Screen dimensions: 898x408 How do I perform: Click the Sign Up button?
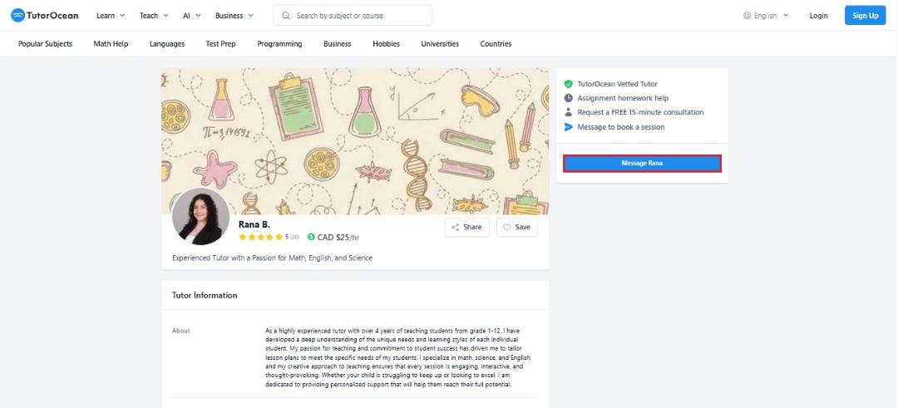pos(865,16)
